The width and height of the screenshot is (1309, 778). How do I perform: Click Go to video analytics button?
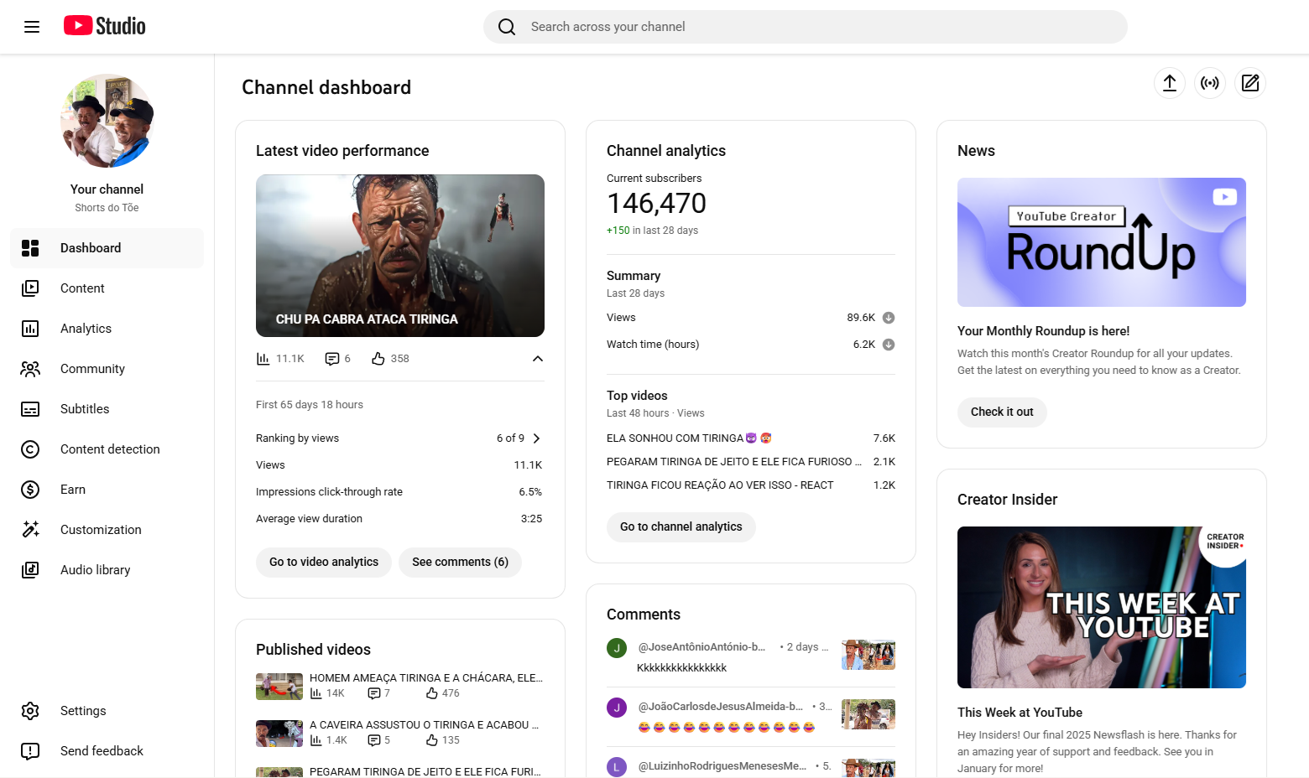pyautogui.click(x=324, y=562)
